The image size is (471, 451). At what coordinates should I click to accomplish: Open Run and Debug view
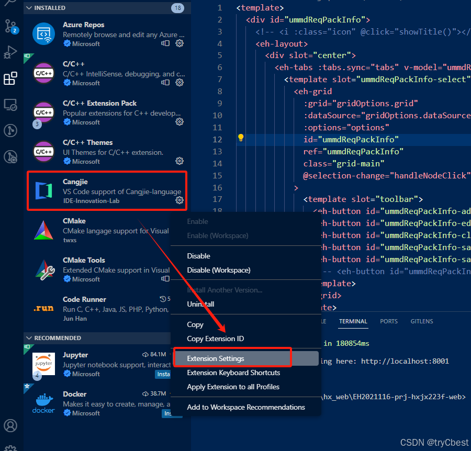tap(10, 52)
